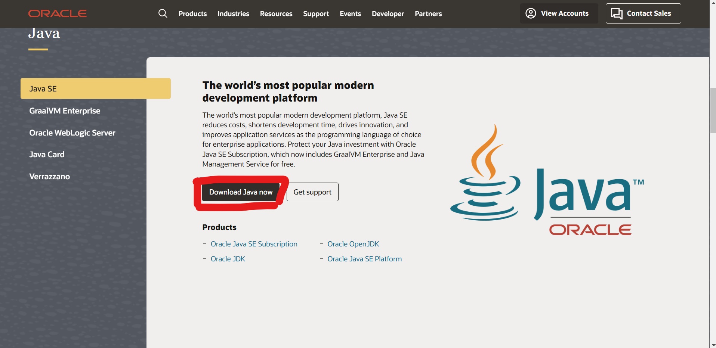716x348 pixels.
Task: Open the Partners menu
Action: (428, 14)
